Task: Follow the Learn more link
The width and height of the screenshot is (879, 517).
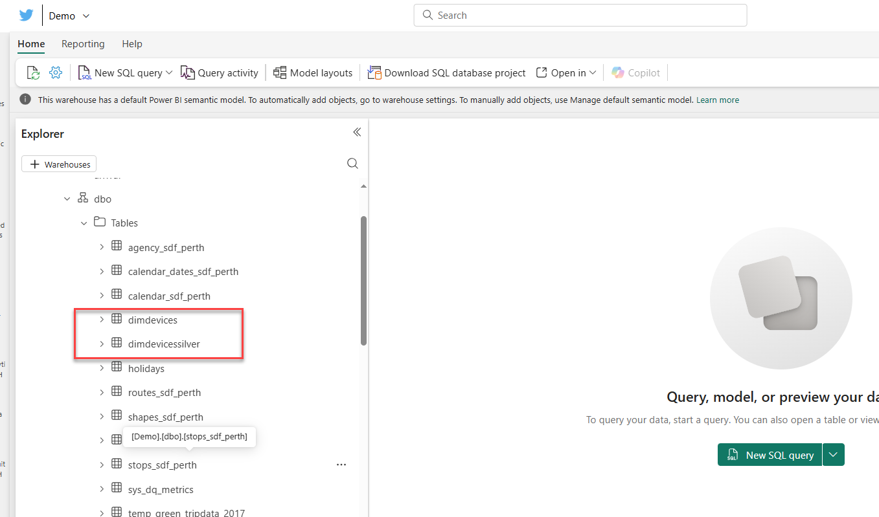Action: pos(718,100)
